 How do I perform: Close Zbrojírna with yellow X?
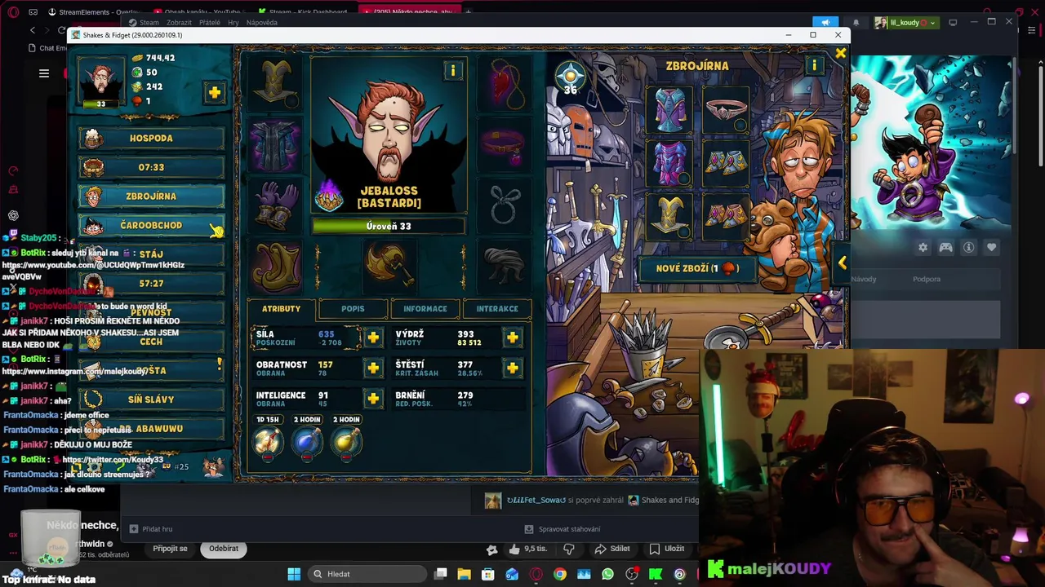(840, 54)
